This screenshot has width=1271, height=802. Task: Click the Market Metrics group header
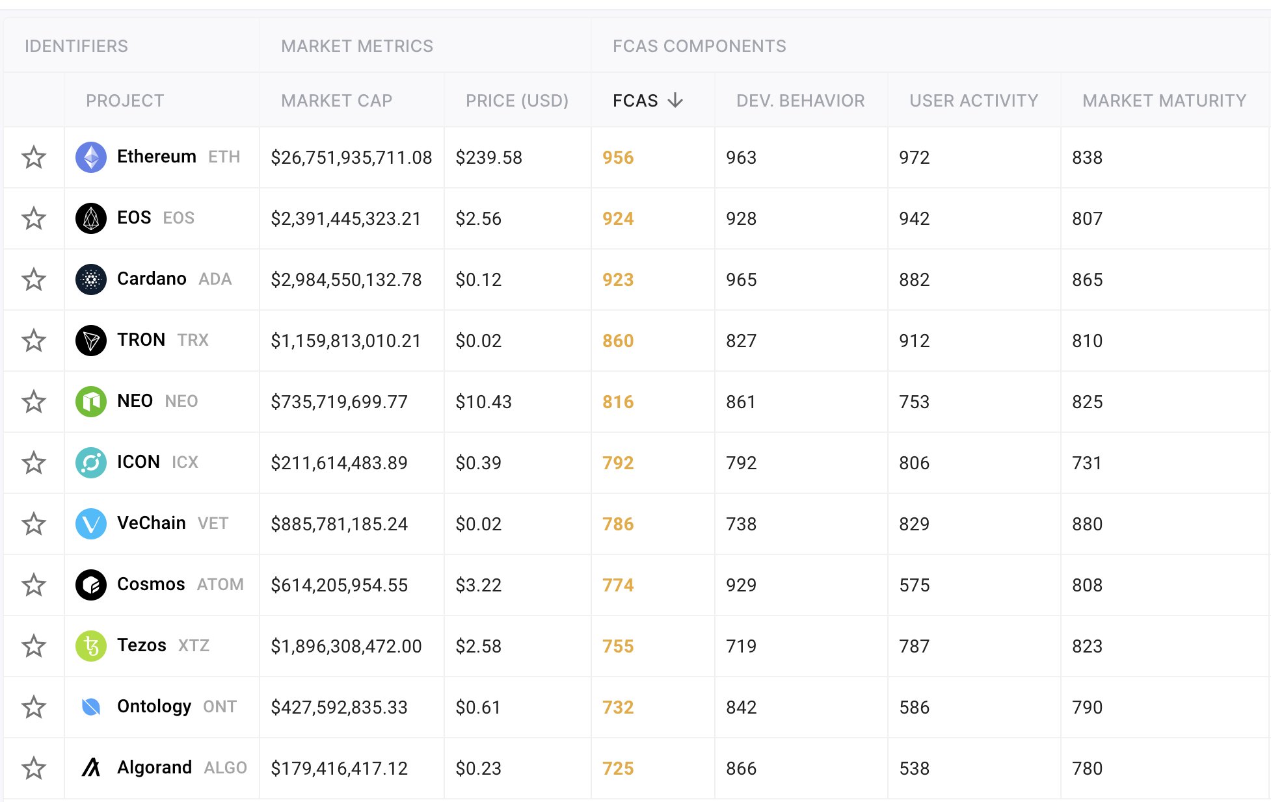pyautogui.click(x=357, y=46)
